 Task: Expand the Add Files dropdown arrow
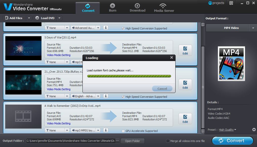click(x=29, y=18)
